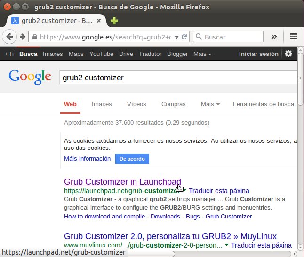Open the URL history dropdown arrow

(176, 37)
